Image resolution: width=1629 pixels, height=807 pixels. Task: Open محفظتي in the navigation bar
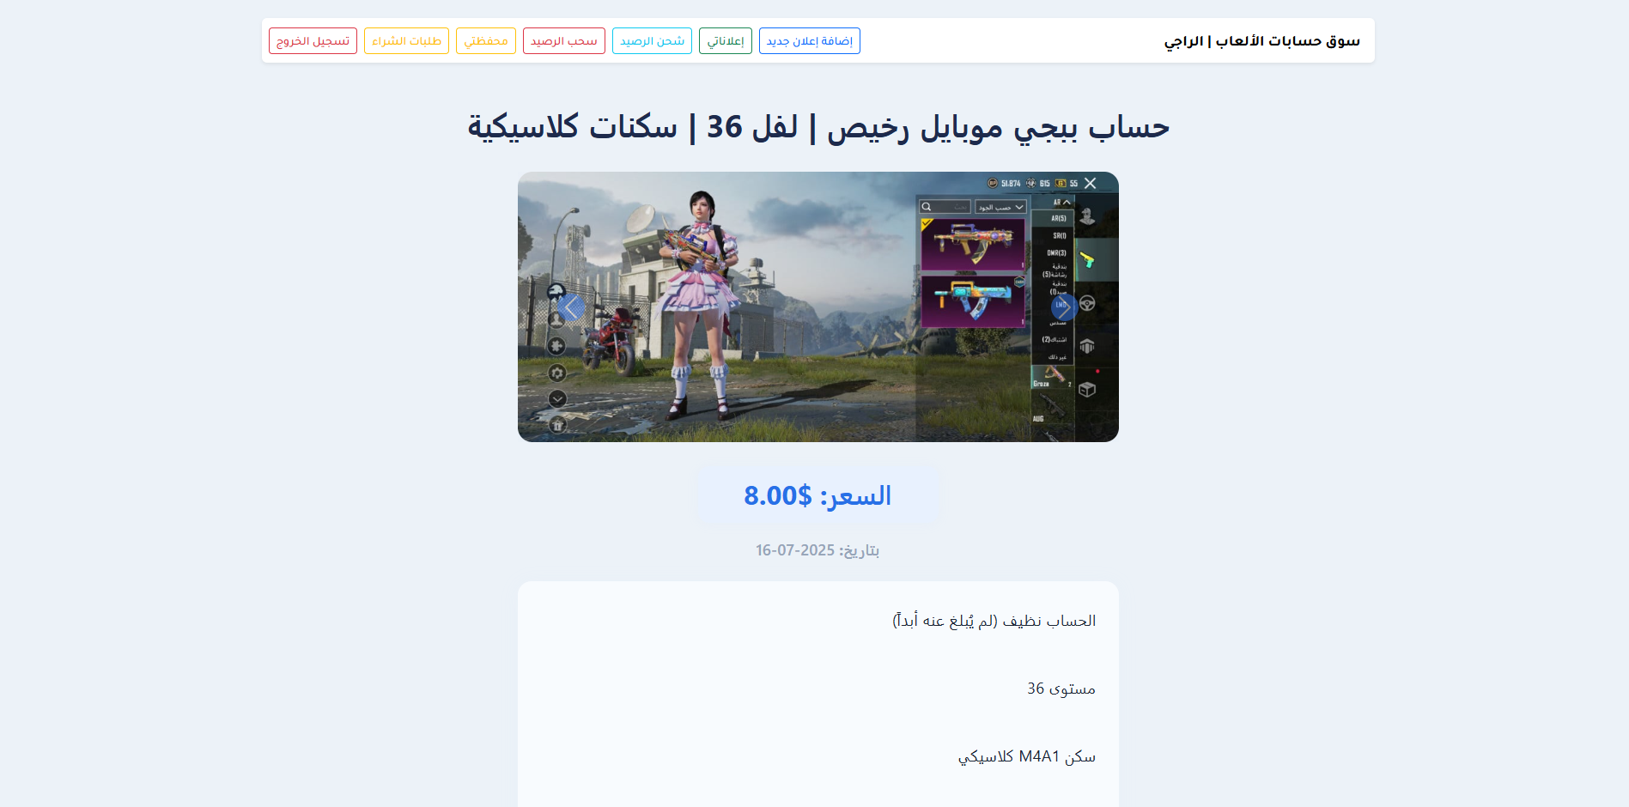pos(486,40)
